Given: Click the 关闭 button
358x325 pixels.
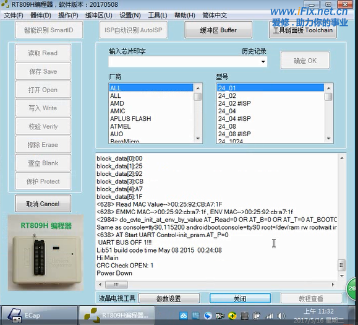Looking at the screenshot, I should [x=240, y=298].
